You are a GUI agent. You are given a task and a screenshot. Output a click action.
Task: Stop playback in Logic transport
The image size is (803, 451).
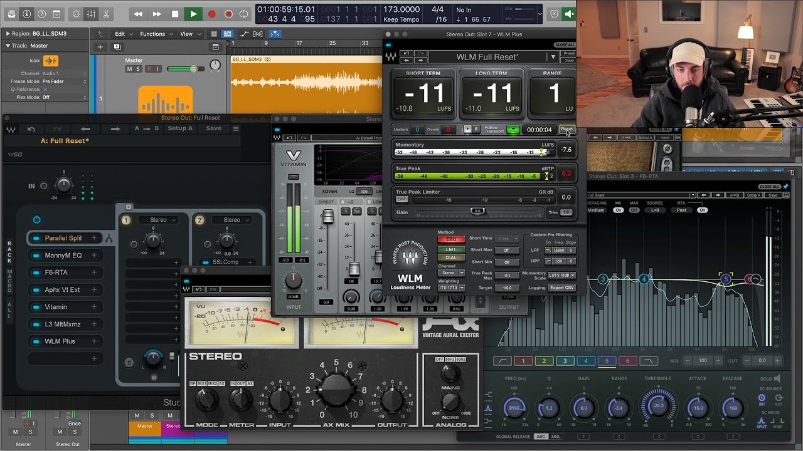coord(175,14)
